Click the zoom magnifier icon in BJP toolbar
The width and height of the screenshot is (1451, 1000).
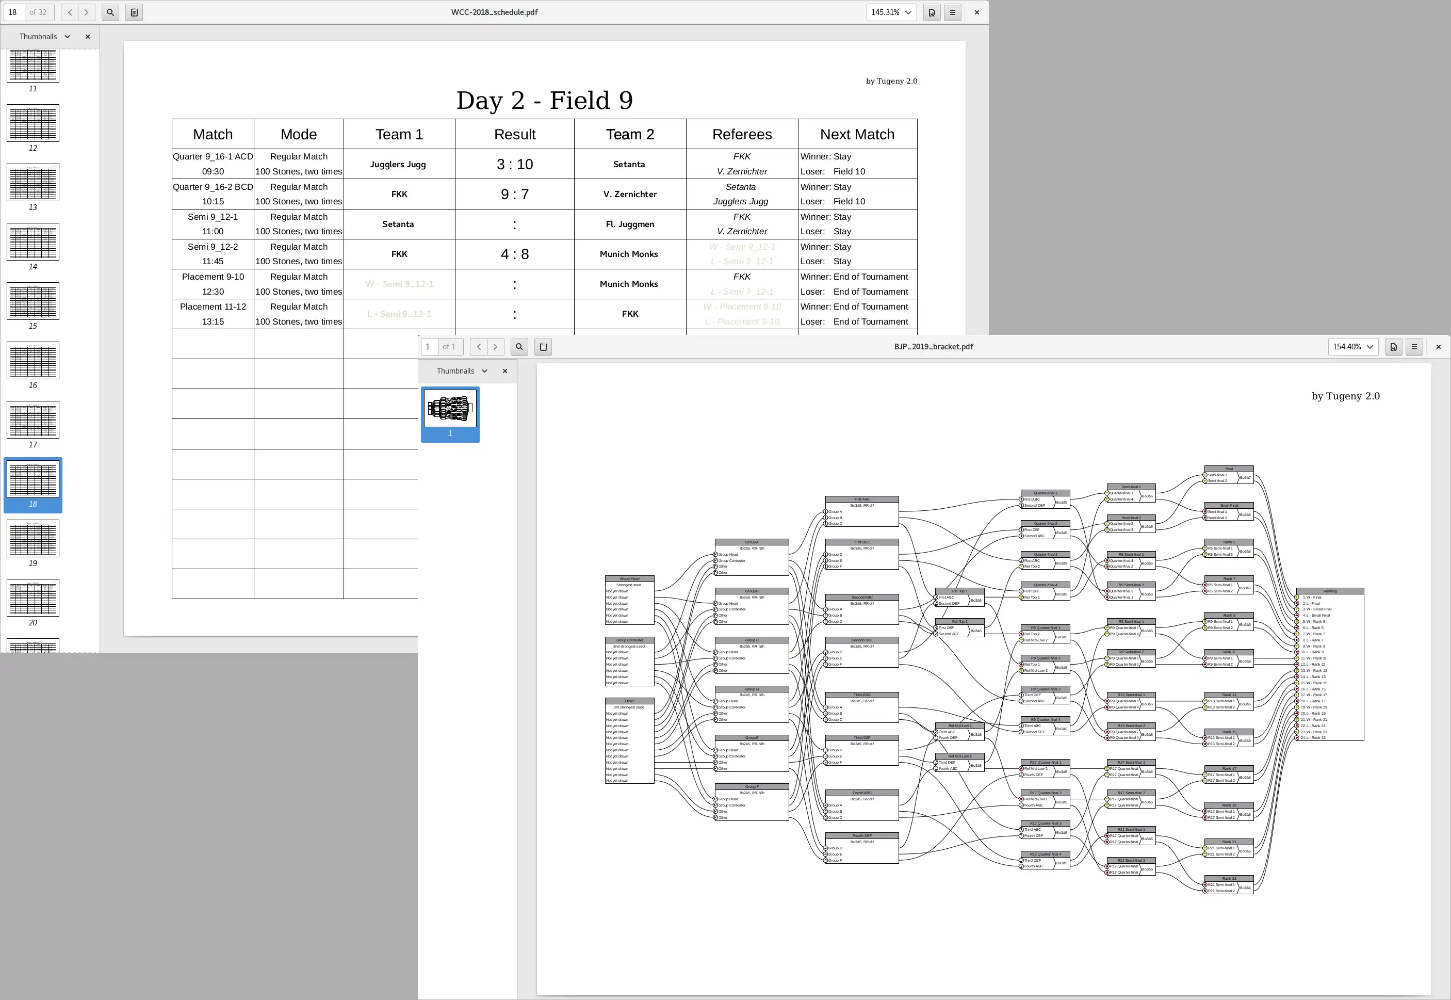(518, 346)
